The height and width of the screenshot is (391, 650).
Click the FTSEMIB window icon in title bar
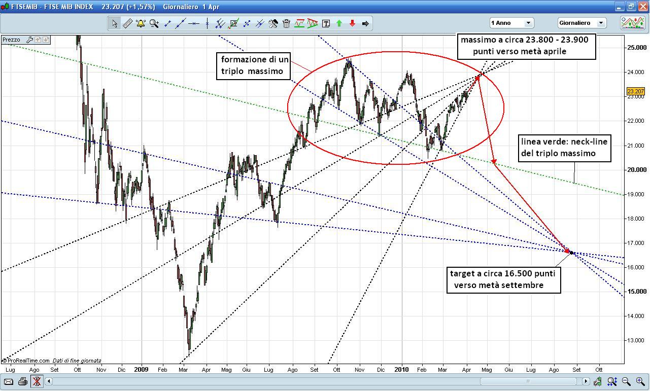(6, 7)
